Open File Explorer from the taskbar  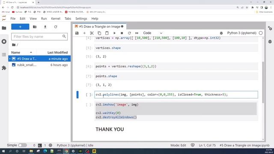[x=31, y=151]
